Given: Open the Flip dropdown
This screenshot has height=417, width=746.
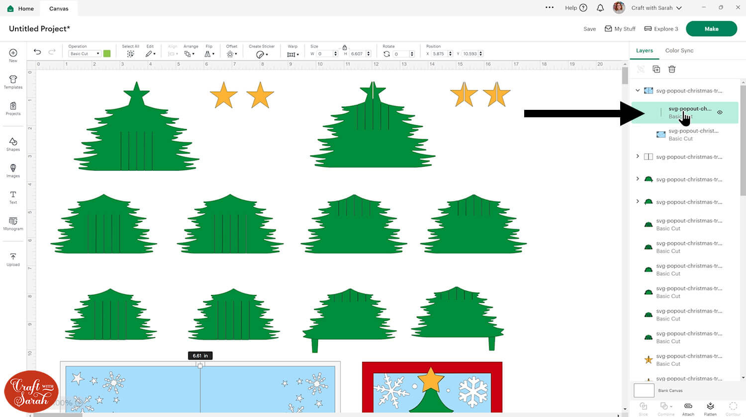Looking at the screenshot, I should tap(209, 54).
